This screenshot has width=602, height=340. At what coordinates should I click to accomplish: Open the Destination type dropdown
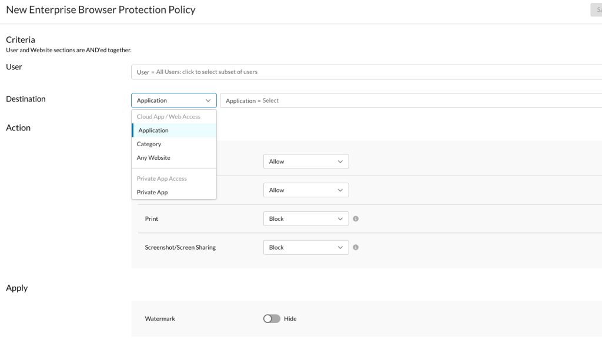174,100
